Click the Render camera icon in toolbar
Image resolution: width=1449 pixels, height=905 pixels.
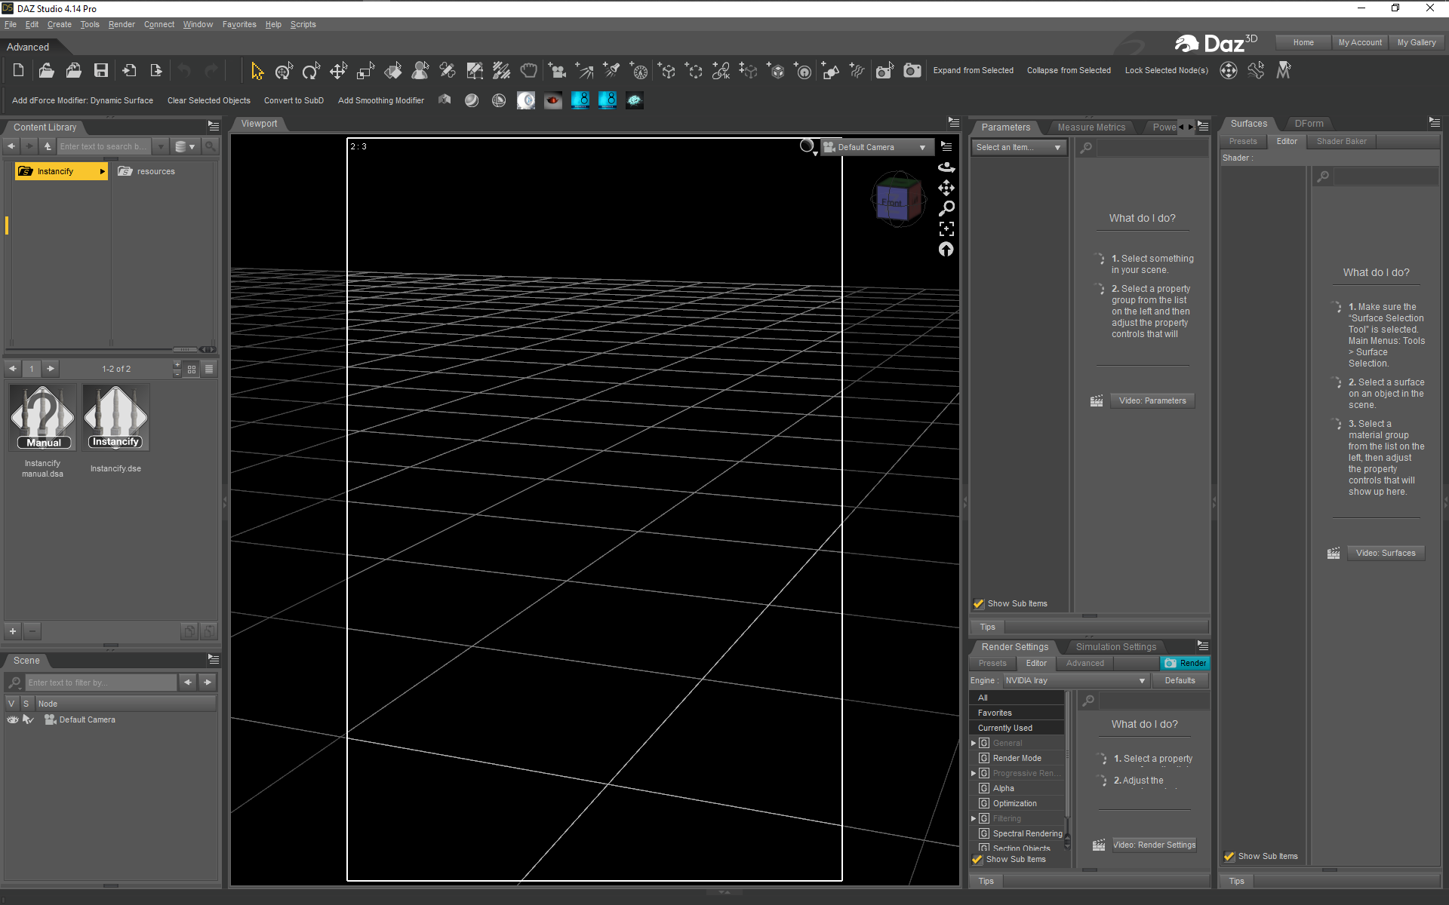pyautogui.click(x=912, y=71)
